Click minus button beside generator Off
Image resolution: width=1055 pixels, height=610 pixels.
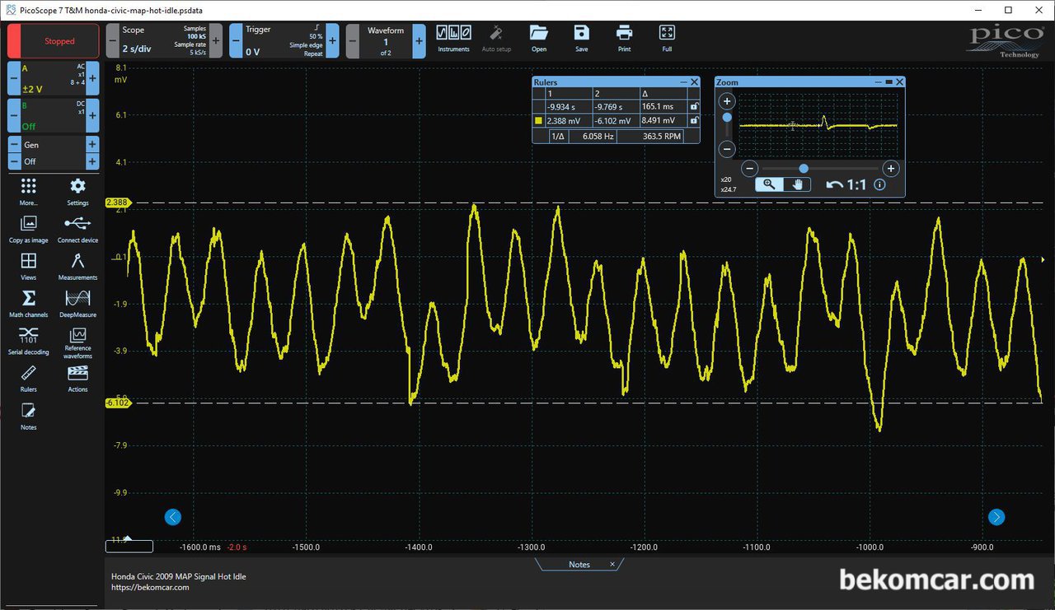(13, 161)
